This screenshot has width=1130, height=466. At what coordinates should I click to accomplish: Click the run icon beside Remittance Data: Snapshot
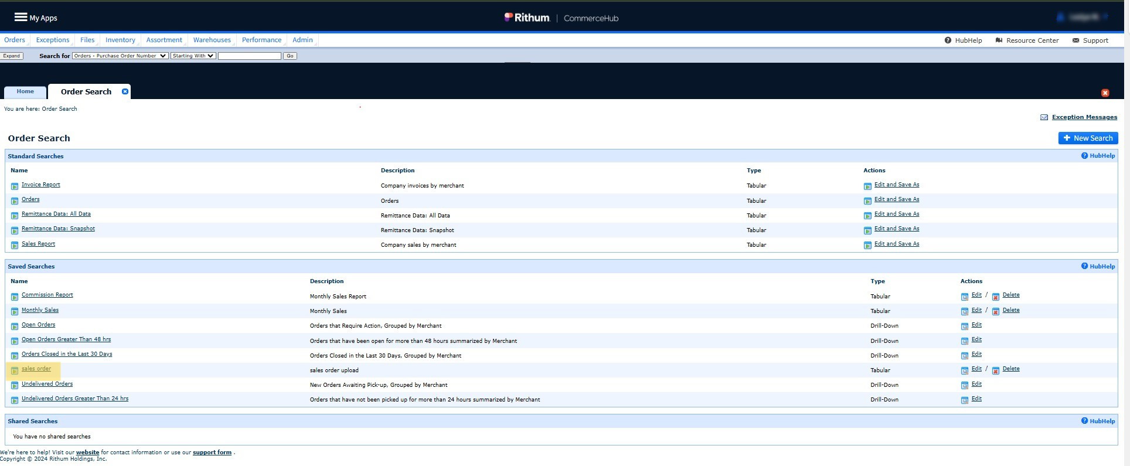(x=15, y=230)
